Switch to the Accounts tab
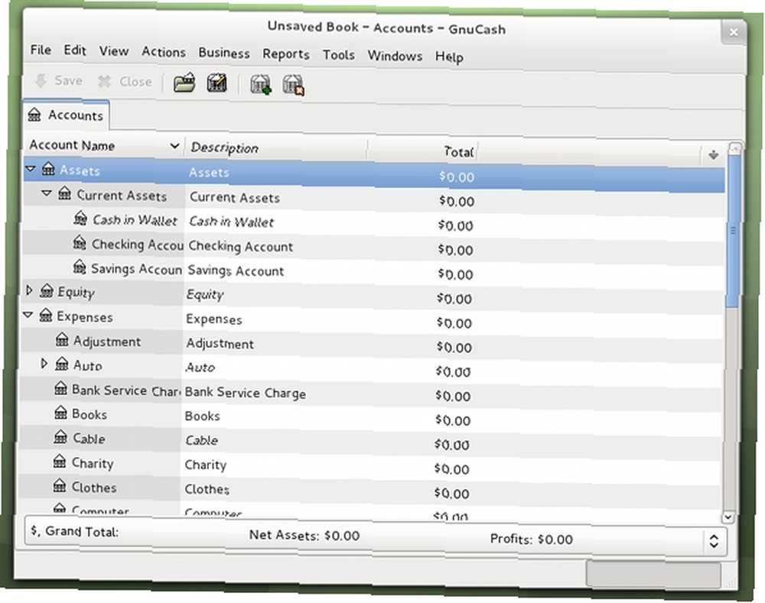765x603 pixels. pos(66,115)
